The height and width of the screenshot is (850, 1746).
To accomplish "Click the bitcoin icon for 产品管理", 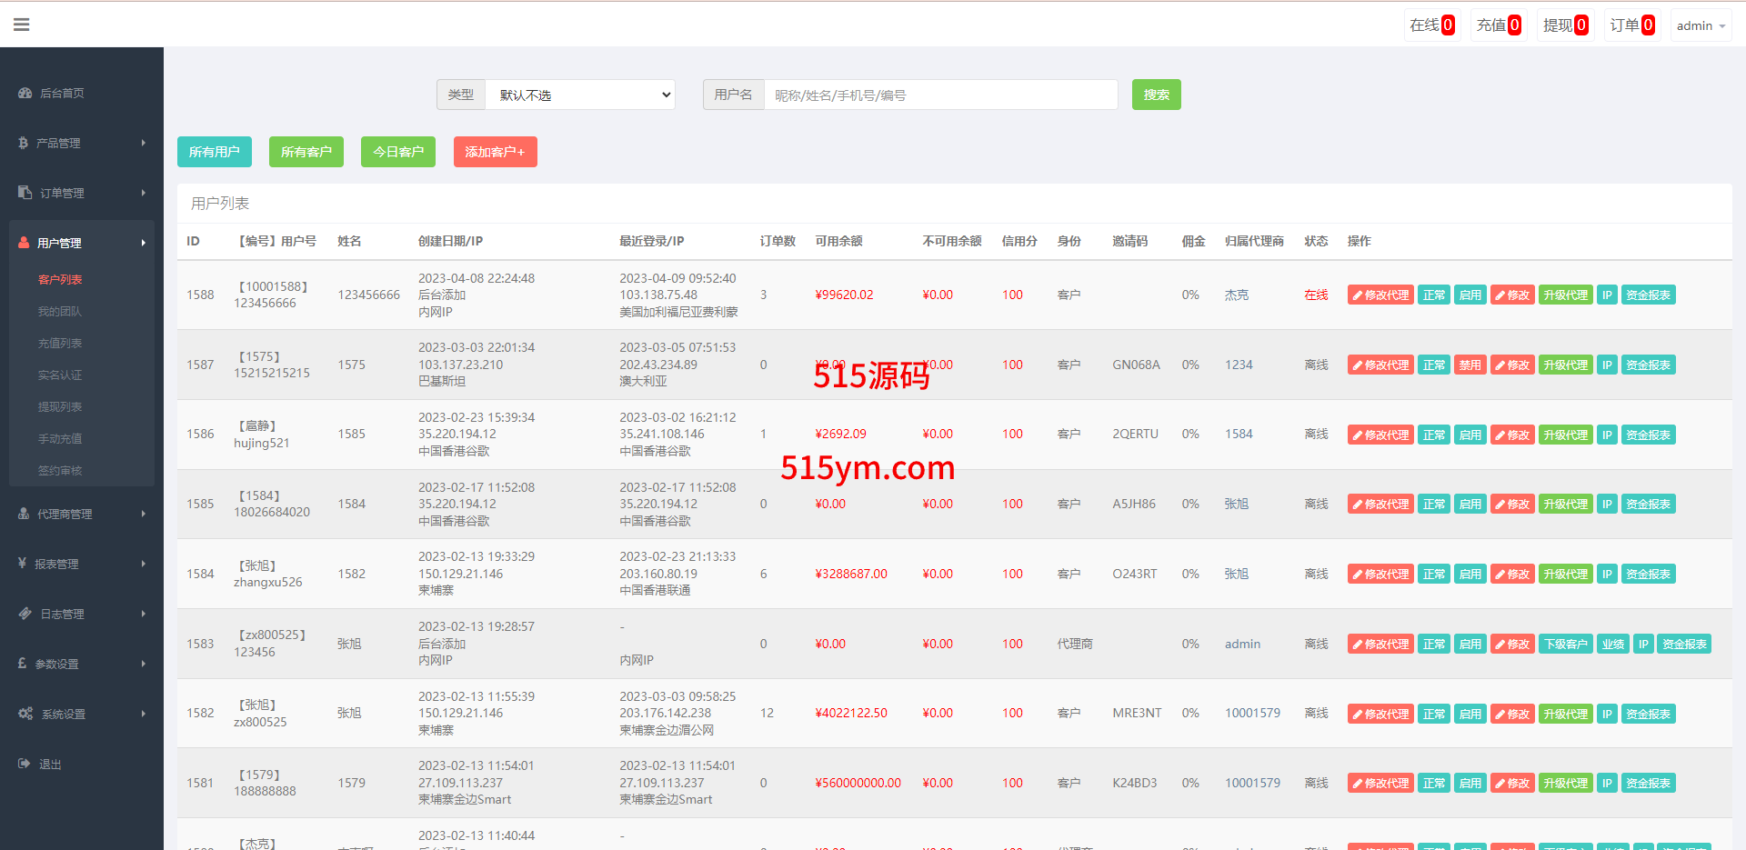I will (x=23, y=143).
